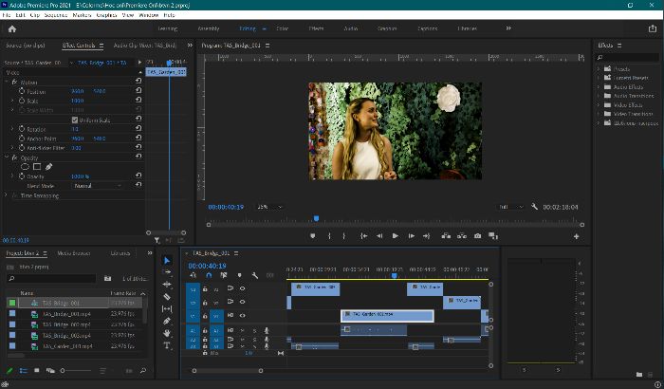Step forward one frame
Image resolution: width=664 pixels, height=389 pixels.
[411, 236]
